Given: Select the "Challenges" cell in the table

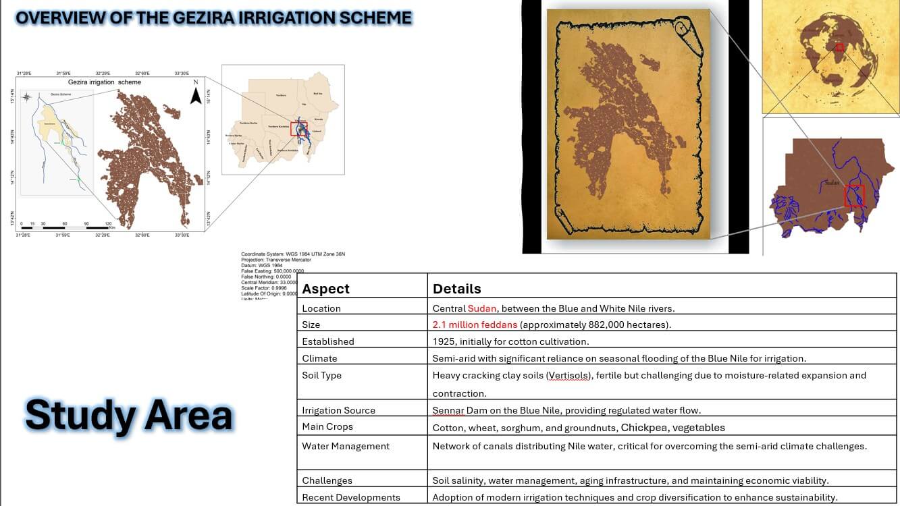Looking at the screenshot, I should click(362, 478).
